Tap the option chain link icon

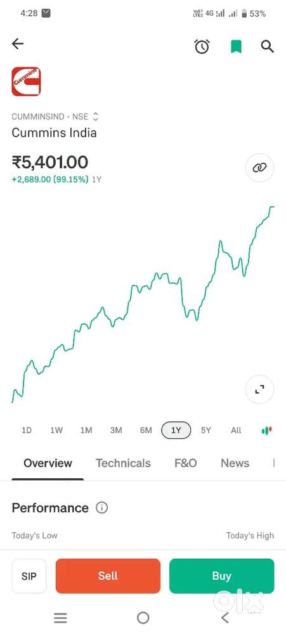(260, 167)
